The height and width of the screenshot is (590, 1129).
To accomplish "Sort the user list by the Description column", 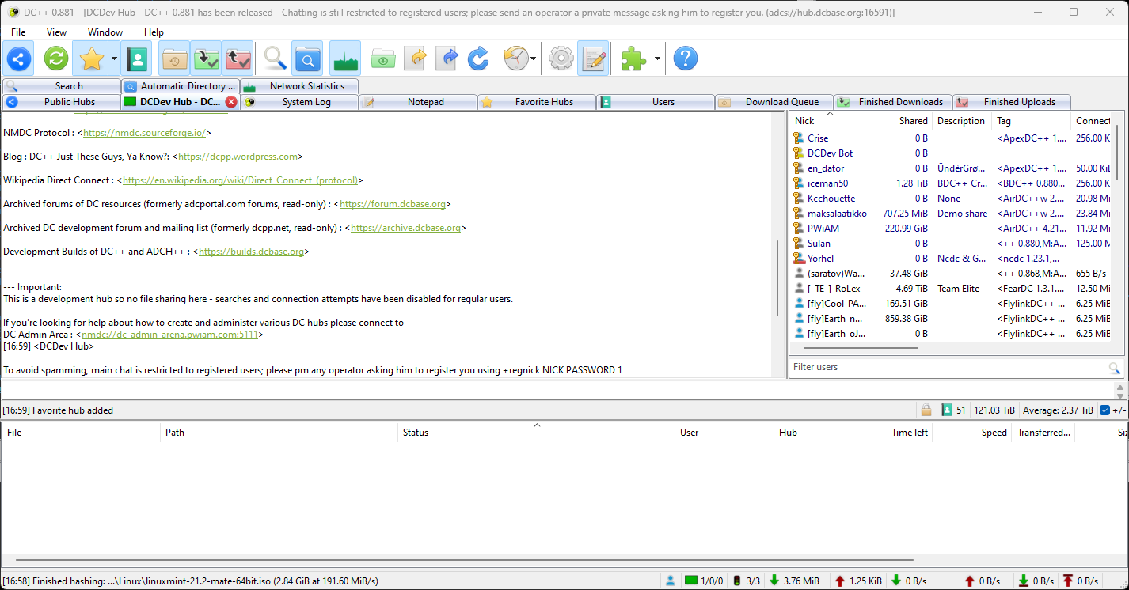I will [x=962, y=120].
